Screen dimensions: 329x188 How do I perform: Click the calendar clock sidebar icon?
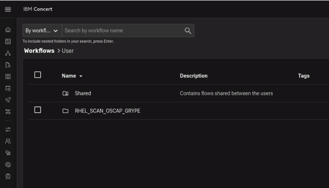[x=7, y=88]
